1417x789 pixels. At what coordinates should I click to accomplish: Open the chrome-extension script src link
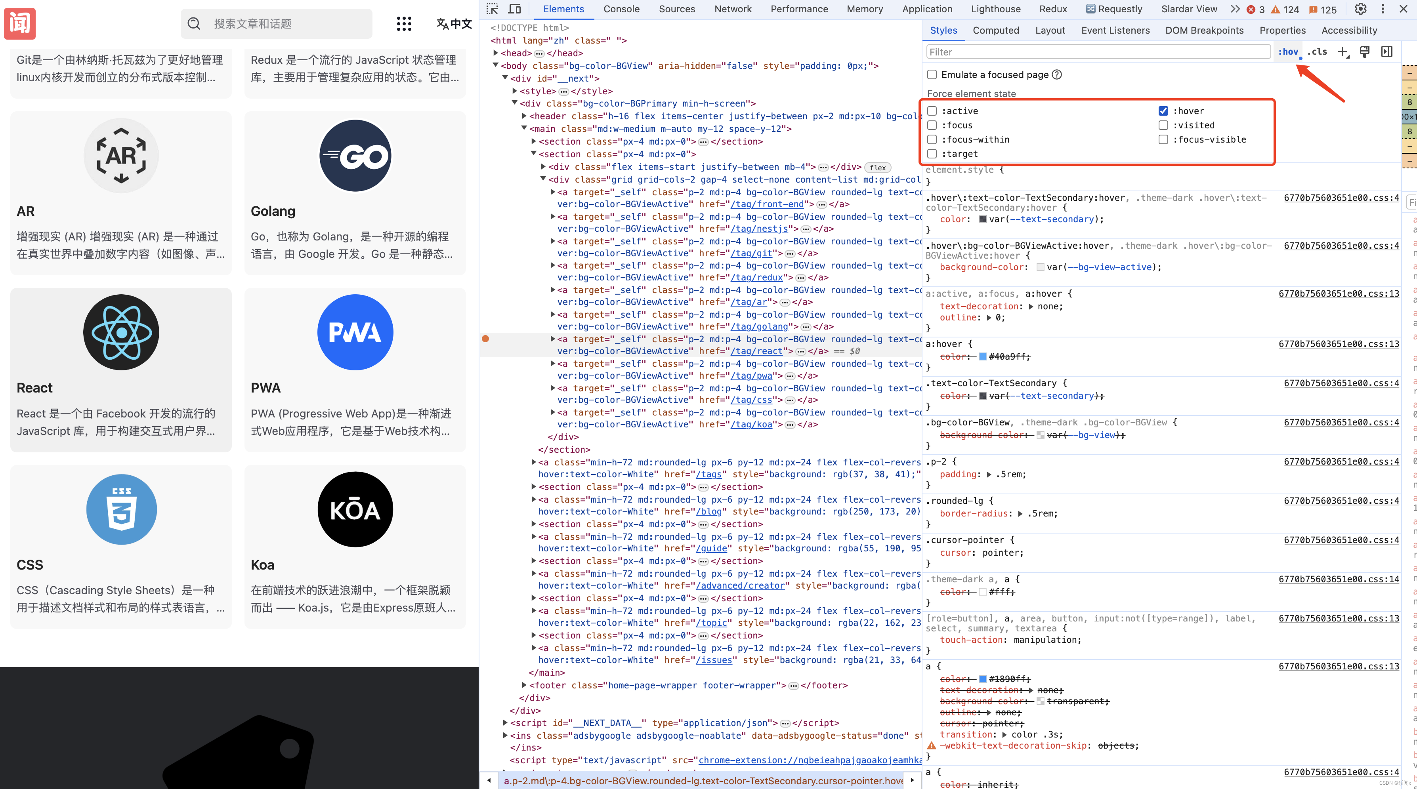click(x=810, y=760)
